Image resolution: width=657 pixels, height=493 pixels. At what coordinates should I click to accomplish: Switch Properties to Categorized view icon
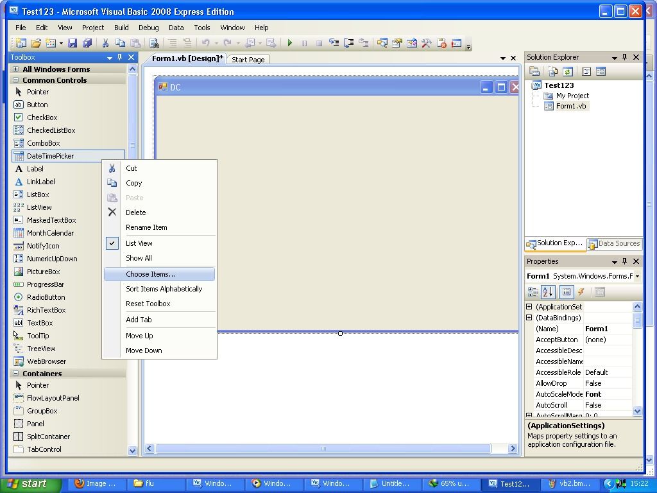coord(533,292)
